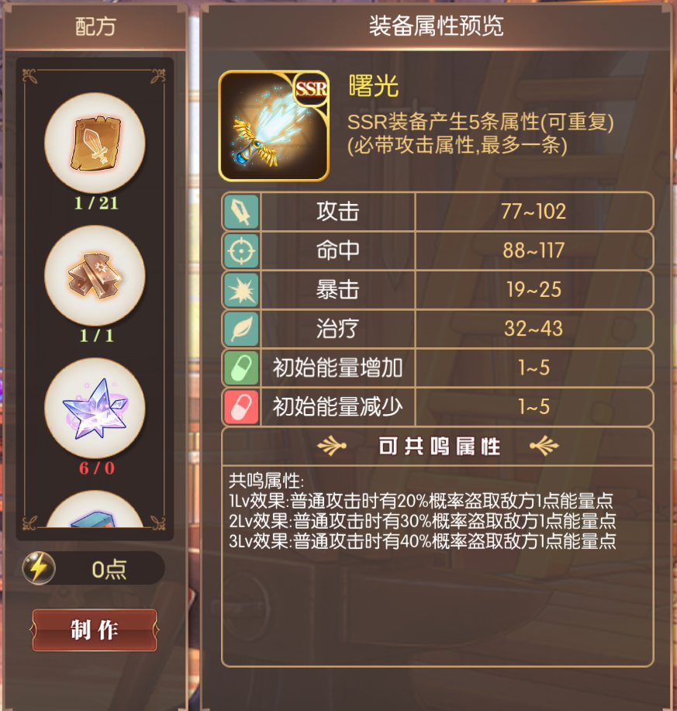Select the bronze ingot material icon
The height and width of the screenshot is (711, 677).
pos(95,276)
